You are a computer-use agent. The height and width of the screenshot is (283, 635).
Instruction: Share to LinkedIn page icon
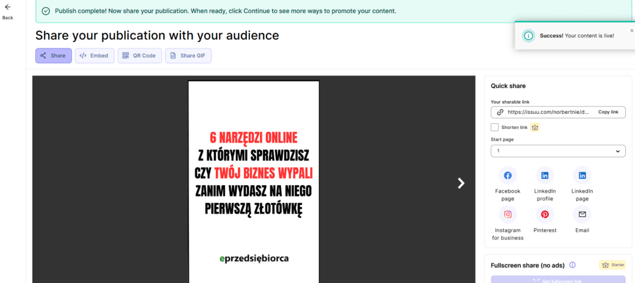(582, 175)
